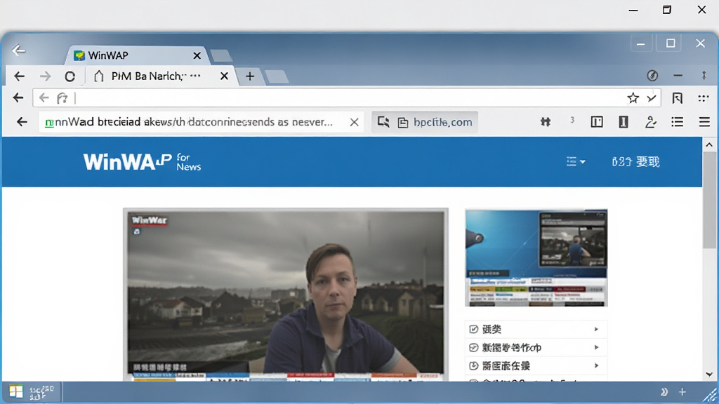719x404 pixels.
Task: Expand the first sidebar list item arrow
Action: (596, 330)
